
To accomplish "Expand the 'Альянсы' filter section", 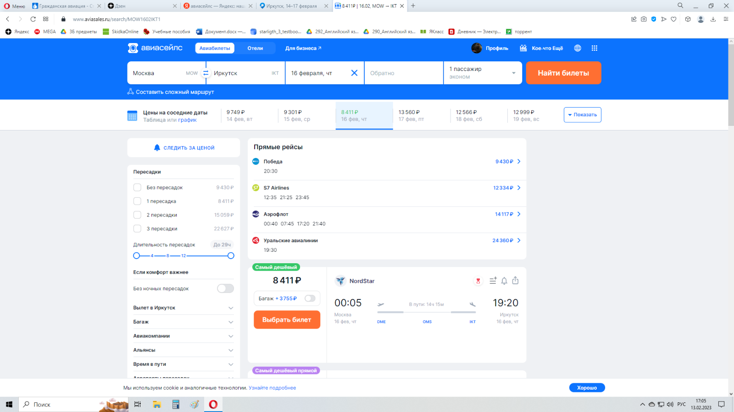I will coord(183,350).
